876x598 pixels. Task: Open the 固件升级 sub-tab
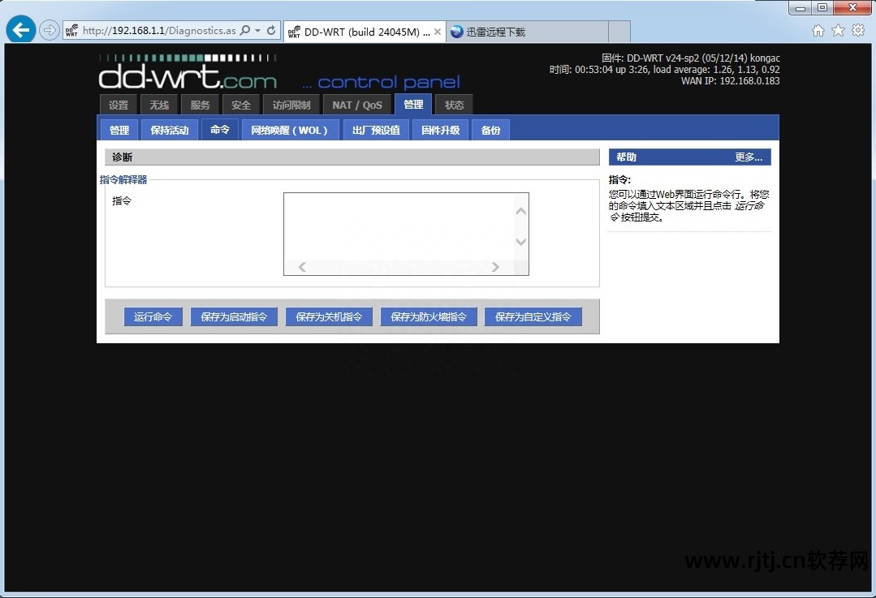[x=440, y=130]
